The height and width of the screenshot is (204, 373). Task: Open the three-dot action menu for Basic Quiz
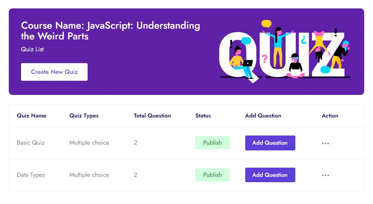pos(326,143)
